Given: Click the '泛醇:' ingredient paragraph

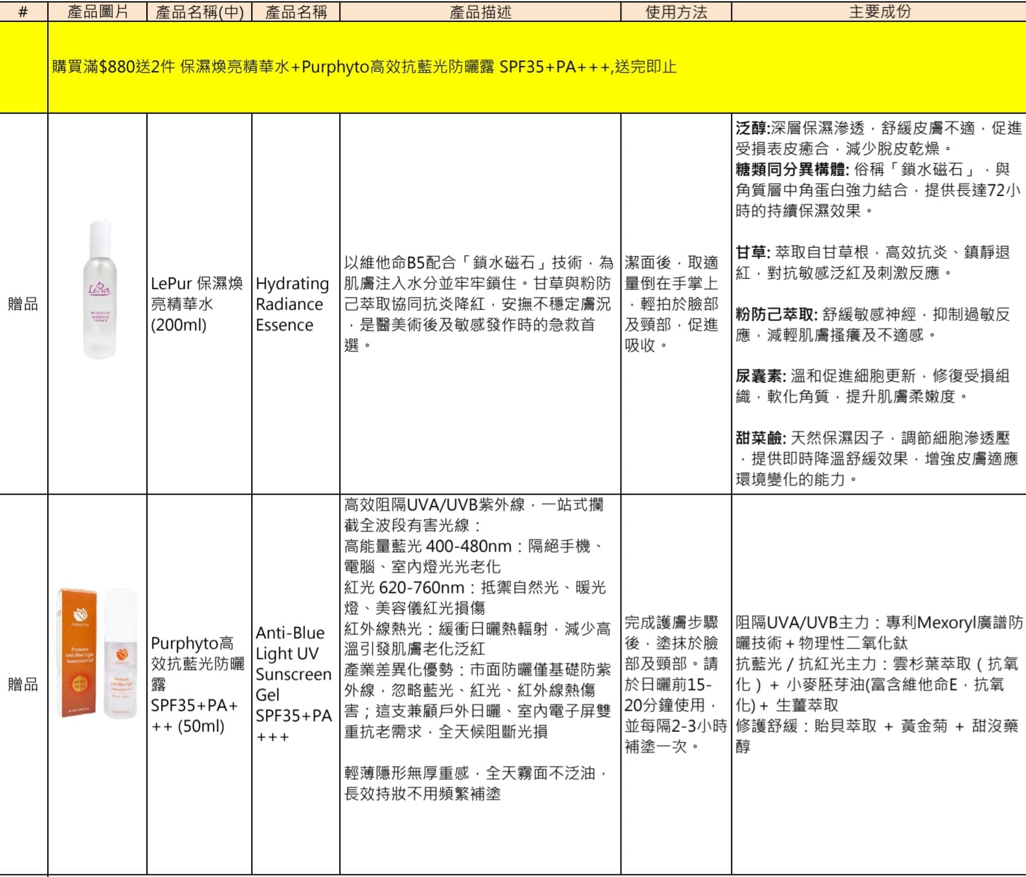Looking at the screenshot, I should [x=878, y=139].
